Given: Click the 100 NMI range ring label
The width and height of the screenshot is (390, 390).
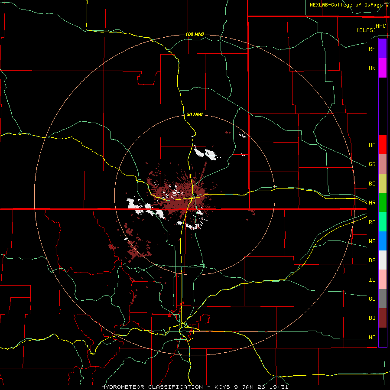Looking at the screenshot, I should [195, 34].
